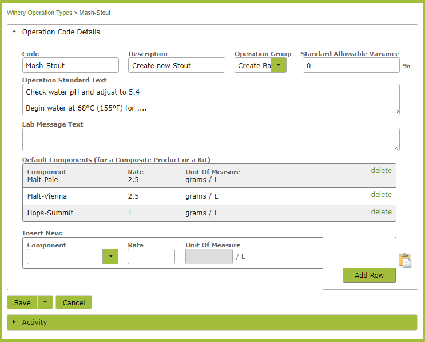Click the clipboard paste icon beside Insert New
425x342 pixels.
click(x=405, y=261)
